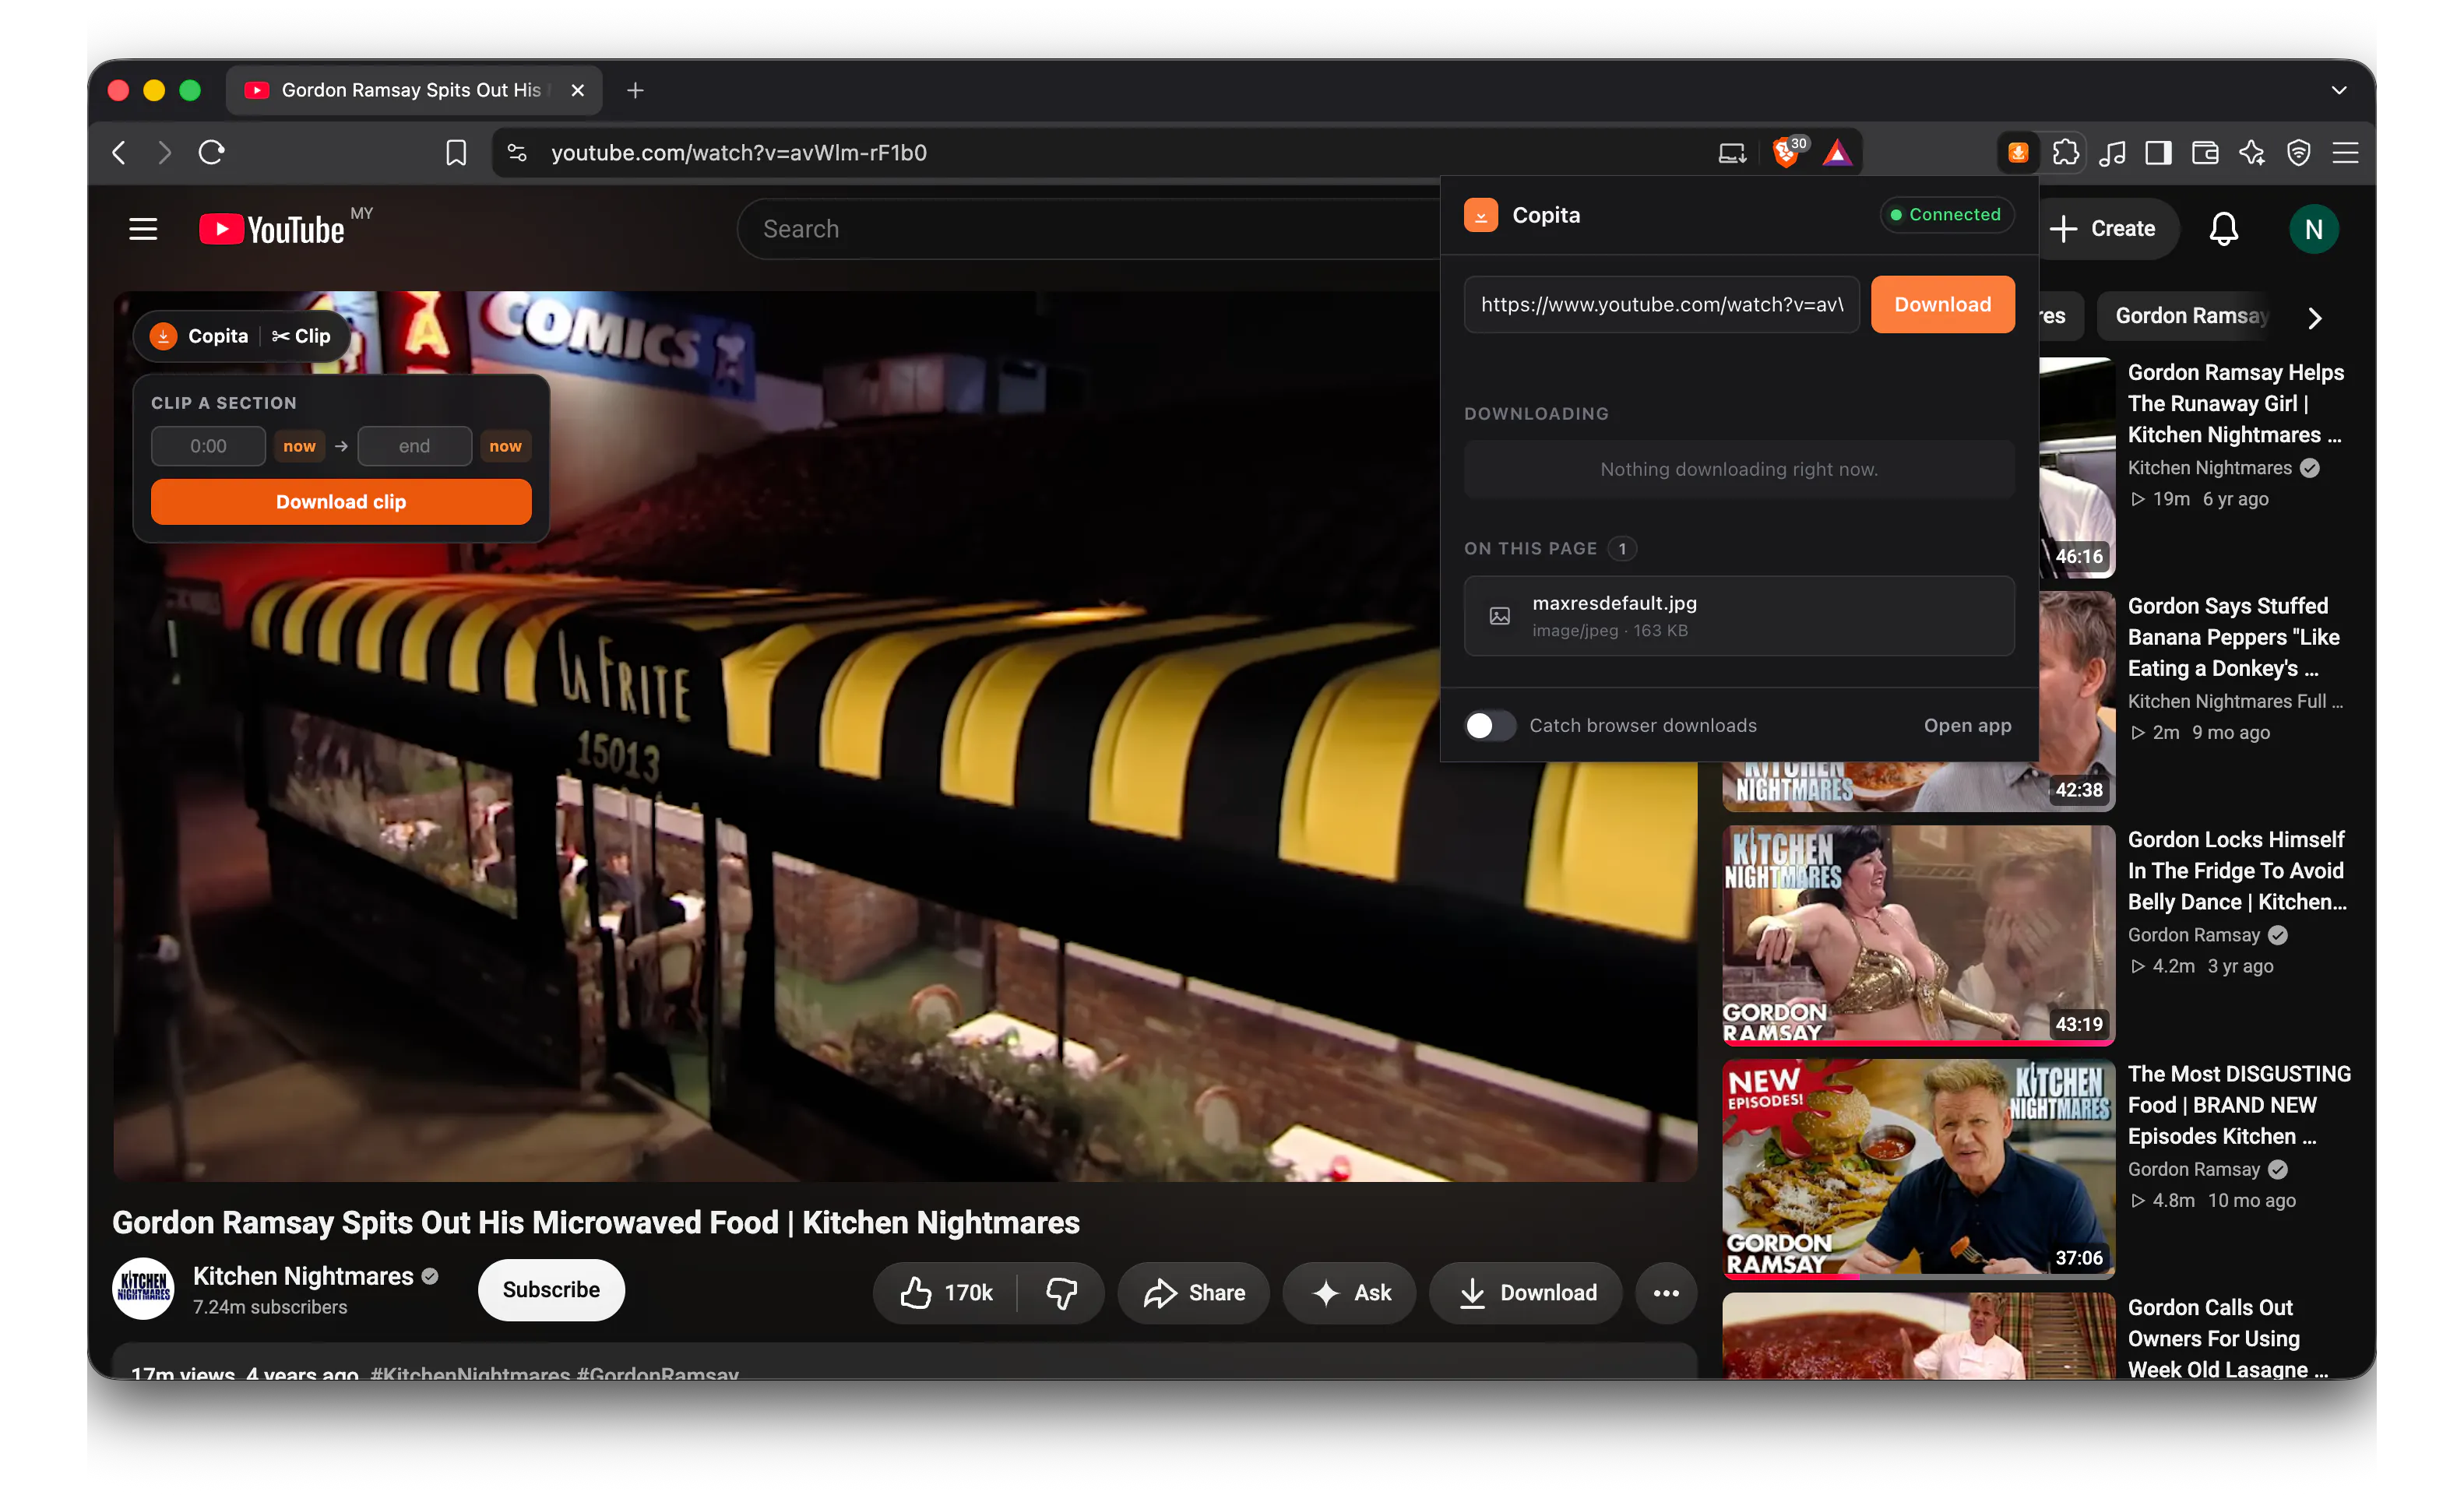Select the maxresdefault.jpg item

pyautogui.click(x=1739, y=616)
